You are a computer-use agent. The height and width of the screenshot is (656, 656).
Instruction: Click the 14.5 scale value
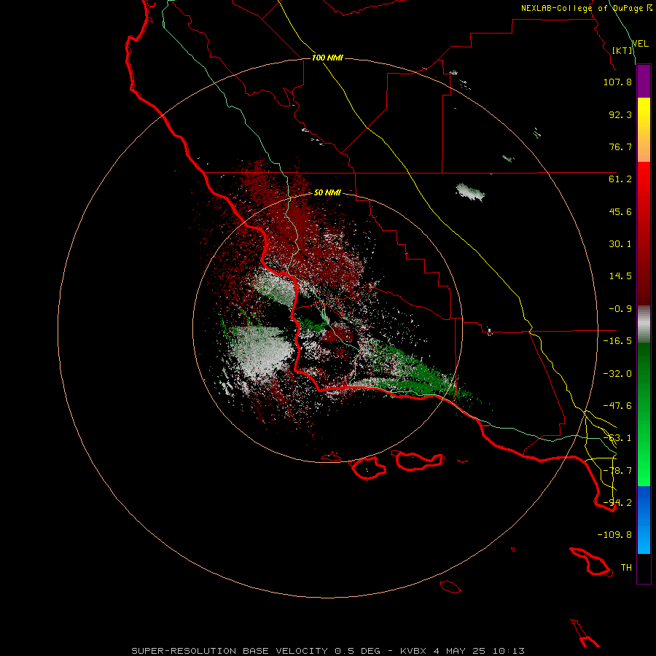click(620, 276)
